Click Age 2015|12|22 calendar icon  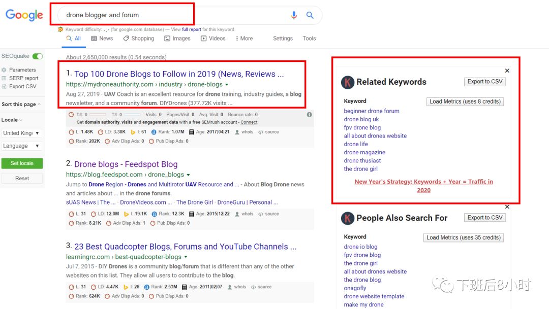[192, 214]
